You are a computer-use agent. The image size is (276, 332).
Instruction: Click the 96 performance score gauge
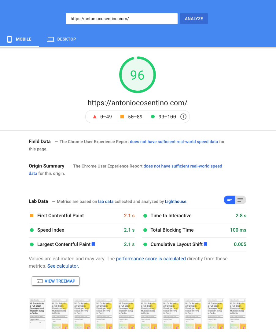138,75
